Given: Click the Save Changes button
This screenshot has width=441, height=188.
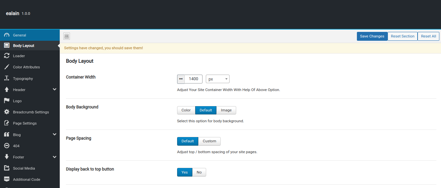Looking at the screenshot, I should point(372,36).
